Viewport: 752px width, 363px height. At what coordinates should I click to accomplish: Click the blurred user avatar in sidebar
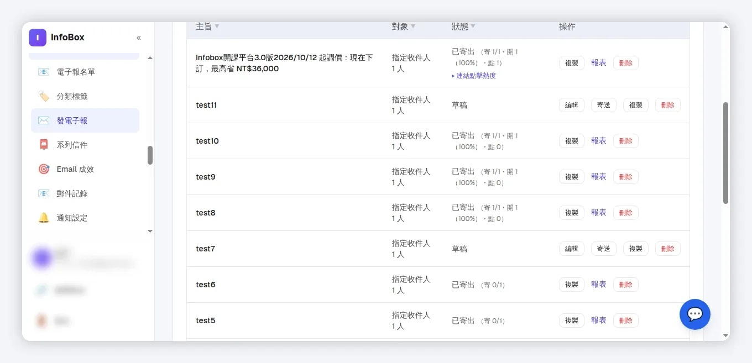pos(42,257)
